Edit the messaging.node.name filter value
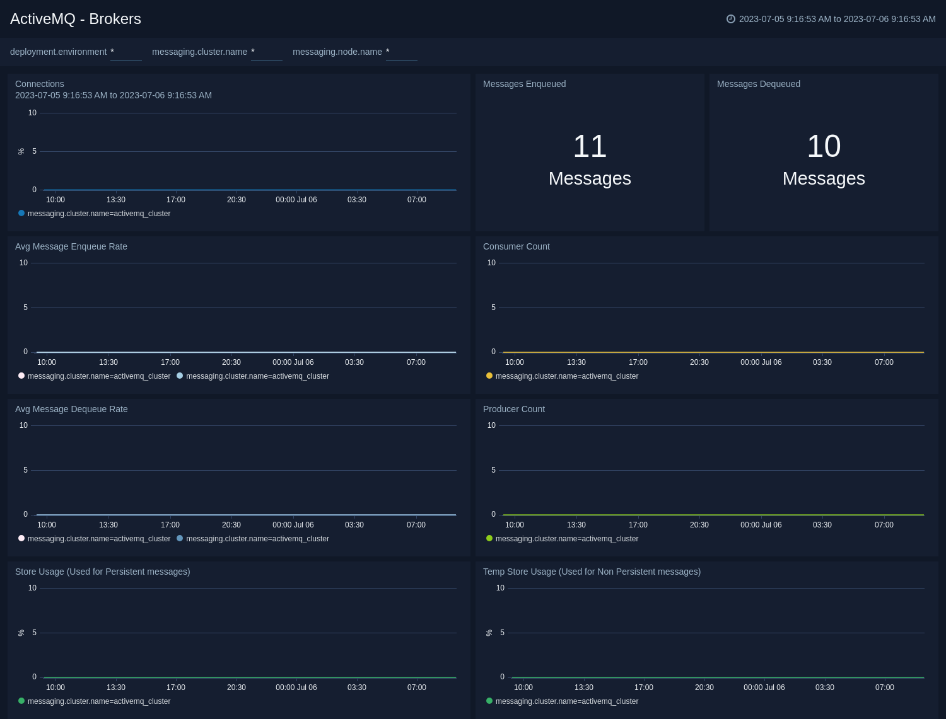This screenshot has height=719, width=946. click(402, 52)
